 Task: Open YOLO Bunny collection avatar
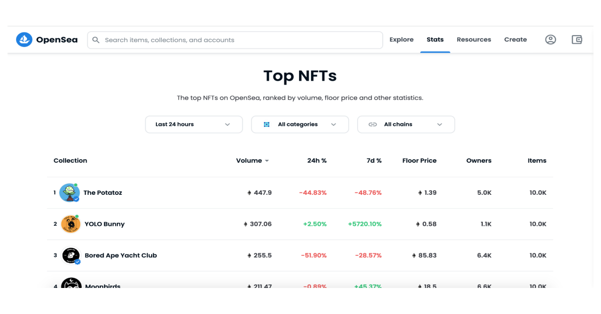coord(71,224)
